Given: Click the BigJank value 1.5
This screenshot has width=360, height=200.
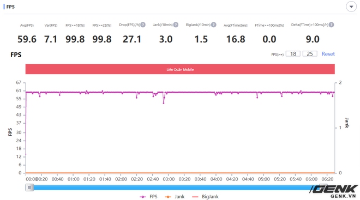Looking at the screenshot, I should (201, 39).
